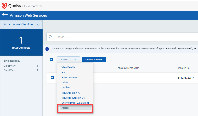Open View Resources in CV

pos(73,98)
